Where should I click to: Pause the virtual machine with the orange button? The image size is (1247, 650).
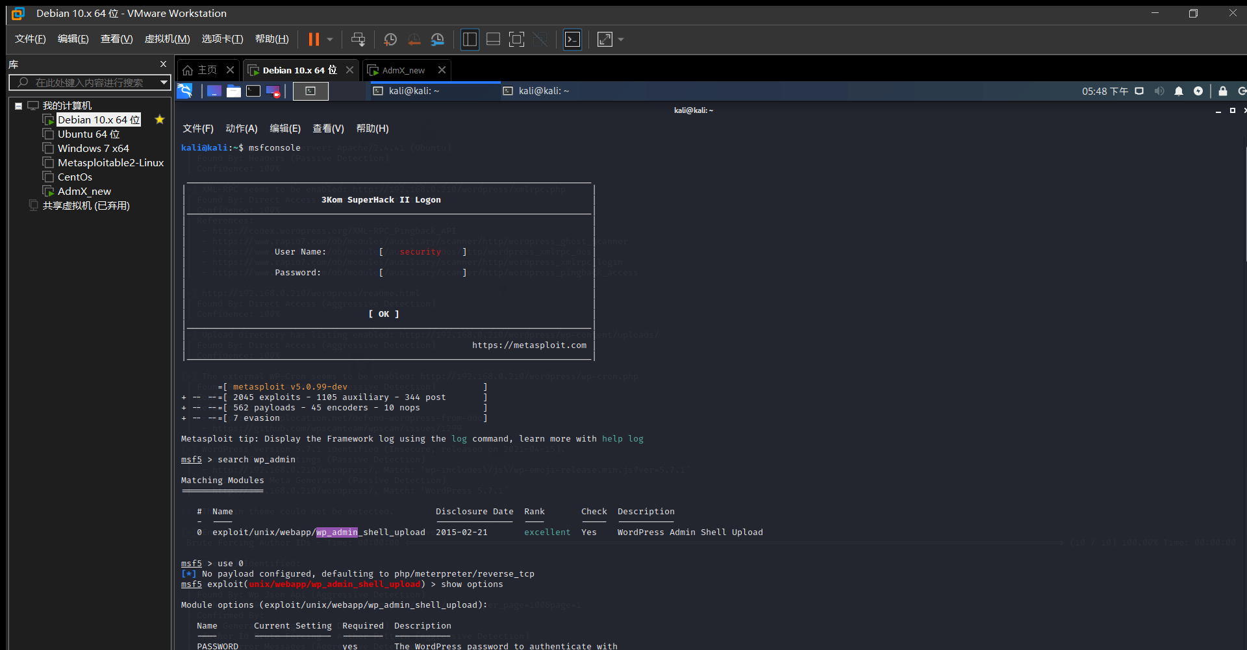tap(314, 40)
